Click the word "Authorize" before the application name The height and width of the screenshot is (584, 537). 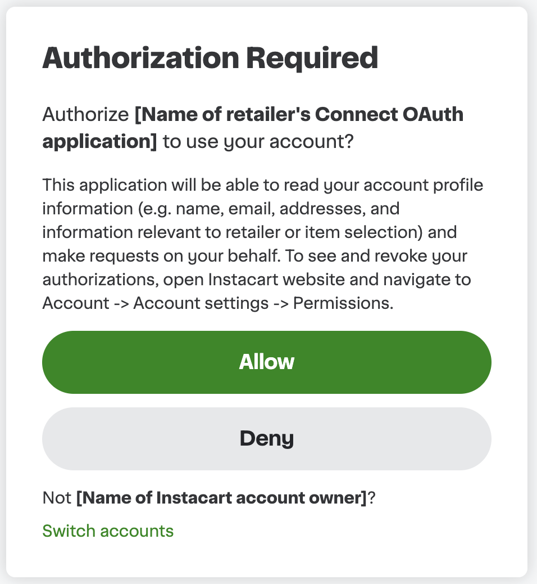pyautogui.click(x=85, y=115)
